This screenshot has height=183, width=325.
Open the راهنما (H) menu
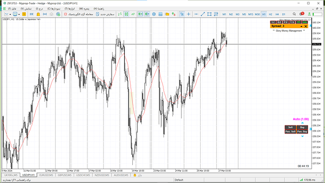99,8
